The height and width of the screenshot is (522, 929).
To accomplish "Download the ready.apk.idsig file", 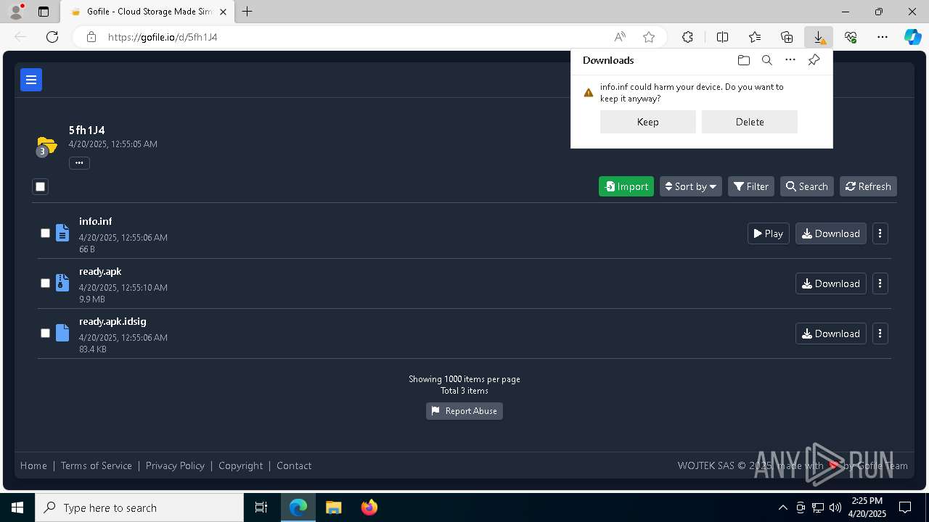I will coord(831,333).
